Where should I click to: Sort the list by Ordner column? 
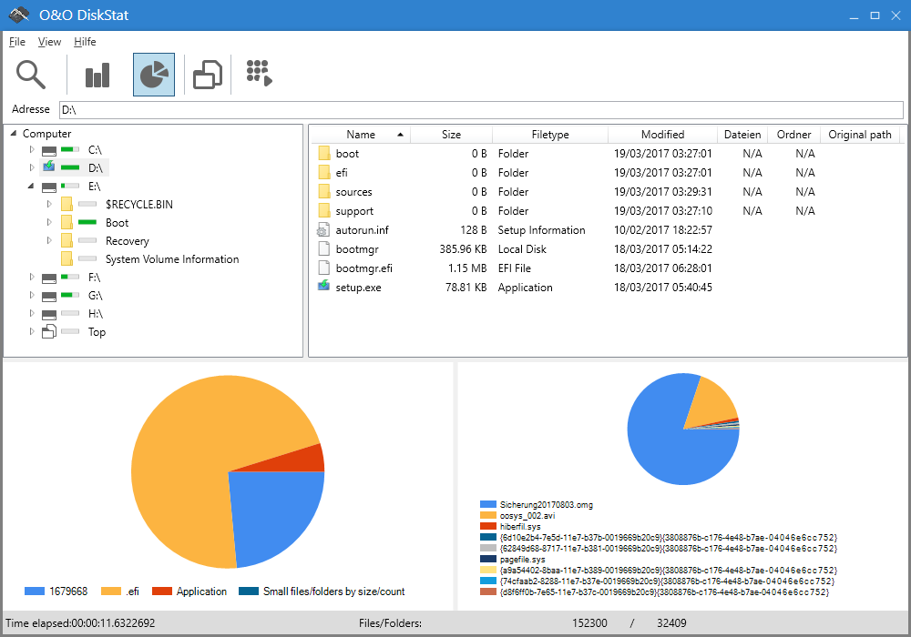(793, 135)
